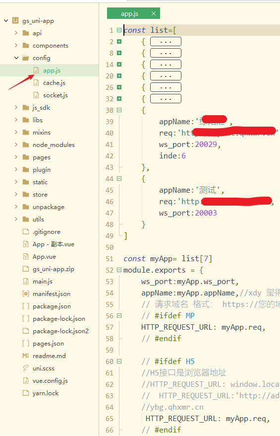The height and width of the screenshot is (436, 280).
Task: Click the vue.config.js file icon
Action: point(26,381)
